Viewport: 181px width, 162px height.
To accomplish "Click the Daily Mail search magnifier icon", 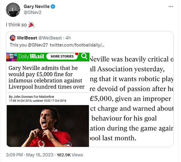I will pos(84,56).
